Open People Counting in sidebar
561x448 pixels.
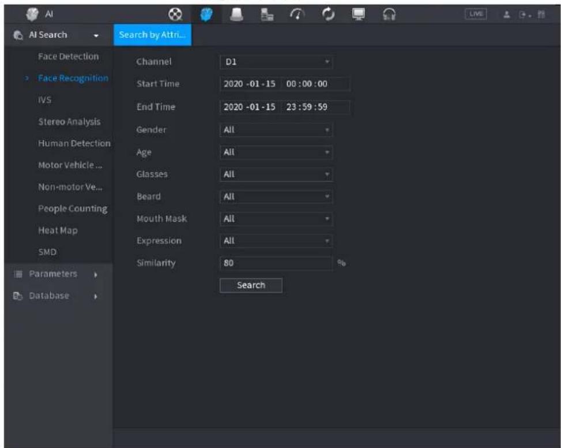(73, 209)
